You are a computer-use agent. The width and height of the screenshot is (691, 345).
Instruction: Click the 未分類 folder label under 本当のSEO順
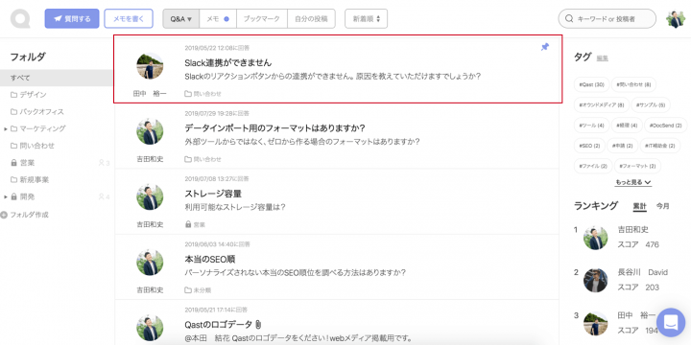click(x=198, y=290)
